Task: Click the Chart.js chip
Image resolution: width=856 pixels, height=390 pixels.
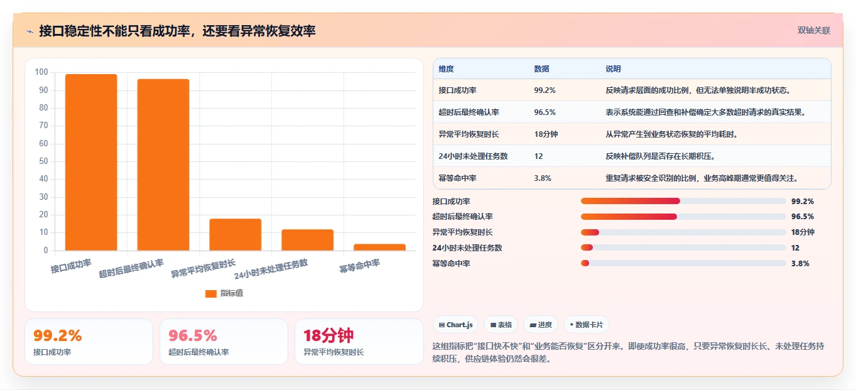Action: pos(456,325)
